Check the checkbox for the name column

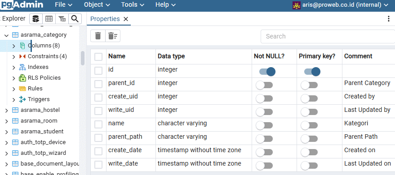coord(98,124)
